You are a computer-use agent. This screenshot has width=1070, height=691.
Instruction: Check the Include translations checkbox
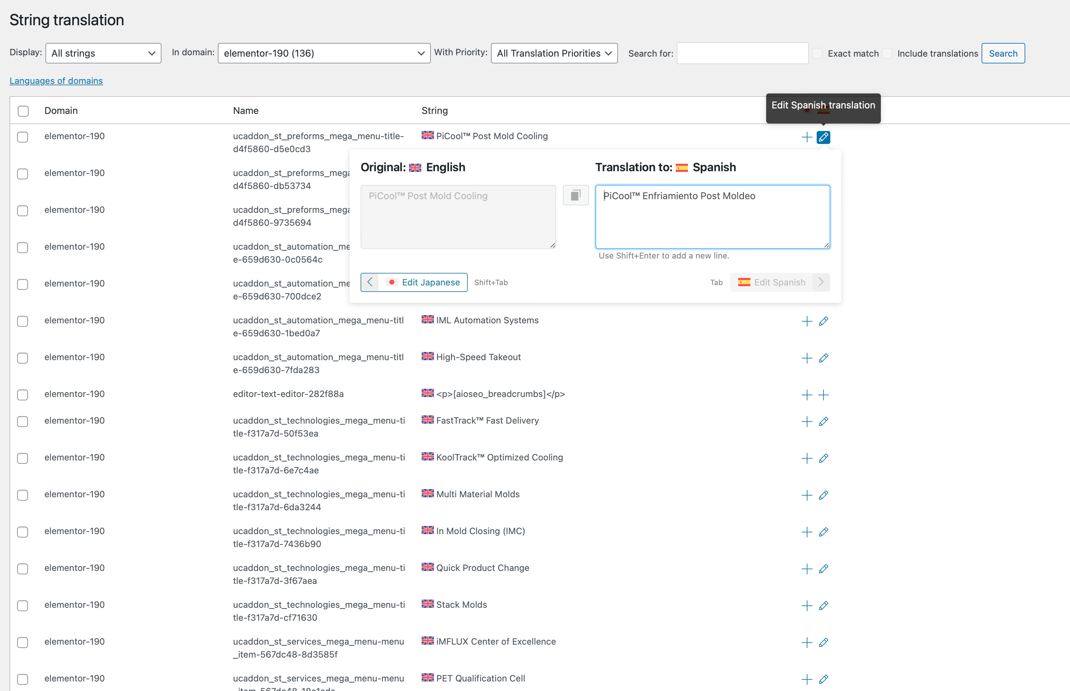[x=887, y=54]
